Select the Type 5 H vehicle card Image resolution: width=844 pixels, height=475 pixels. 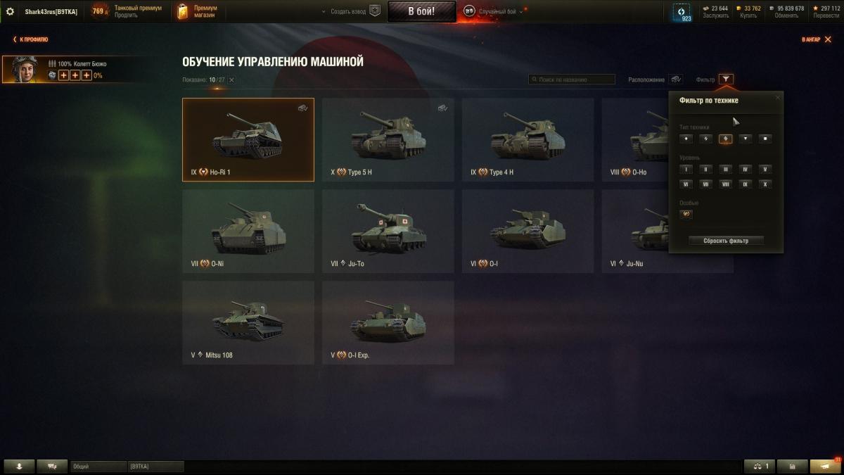pyautogui.click(x=388, y=139)
